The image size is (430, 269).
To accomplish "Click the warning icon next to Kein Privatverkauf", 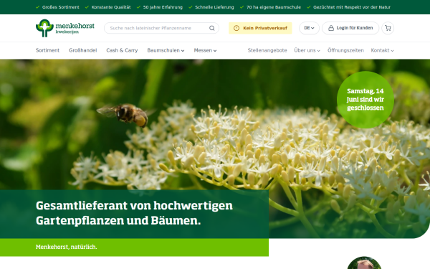I will coord(236,28).
